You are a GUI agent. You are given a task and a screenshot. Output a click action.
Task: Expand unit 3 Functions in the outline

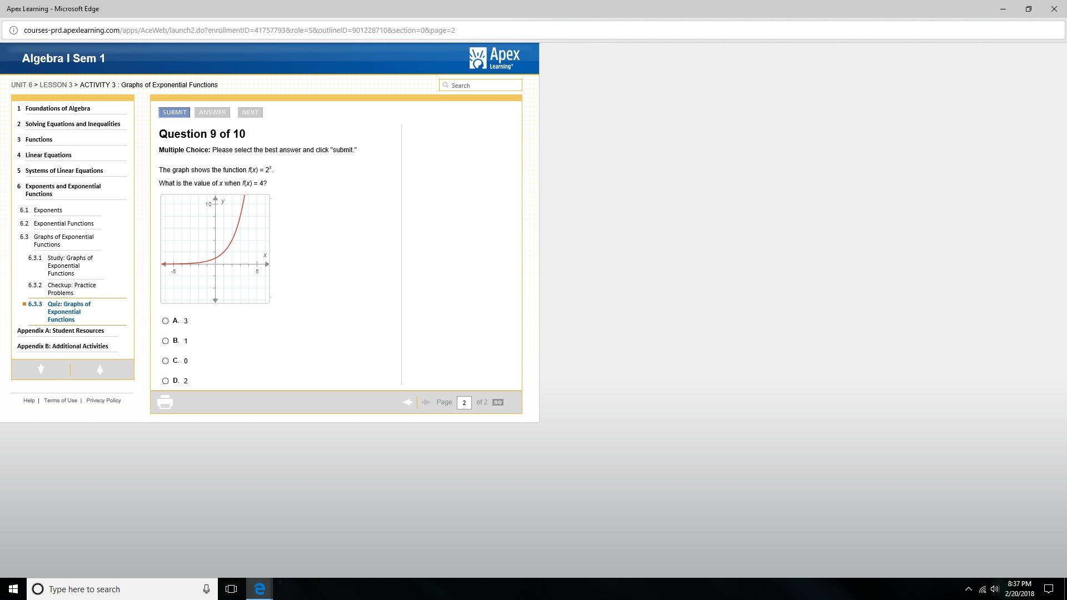pyautogui.click(x=39, y=139)
